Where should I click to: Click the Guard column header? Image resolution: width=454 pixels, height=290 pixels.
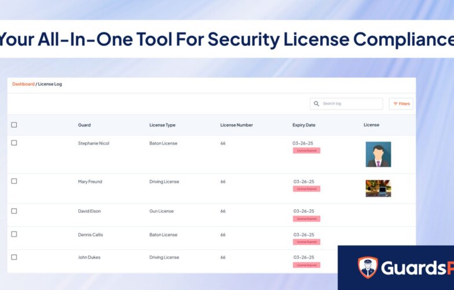(x=85, y=125)
